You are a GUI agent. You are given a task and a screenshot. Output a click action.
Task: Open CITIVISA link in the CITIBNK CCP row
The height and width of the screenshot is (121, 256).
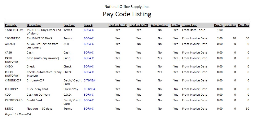[x=89, y=80]
